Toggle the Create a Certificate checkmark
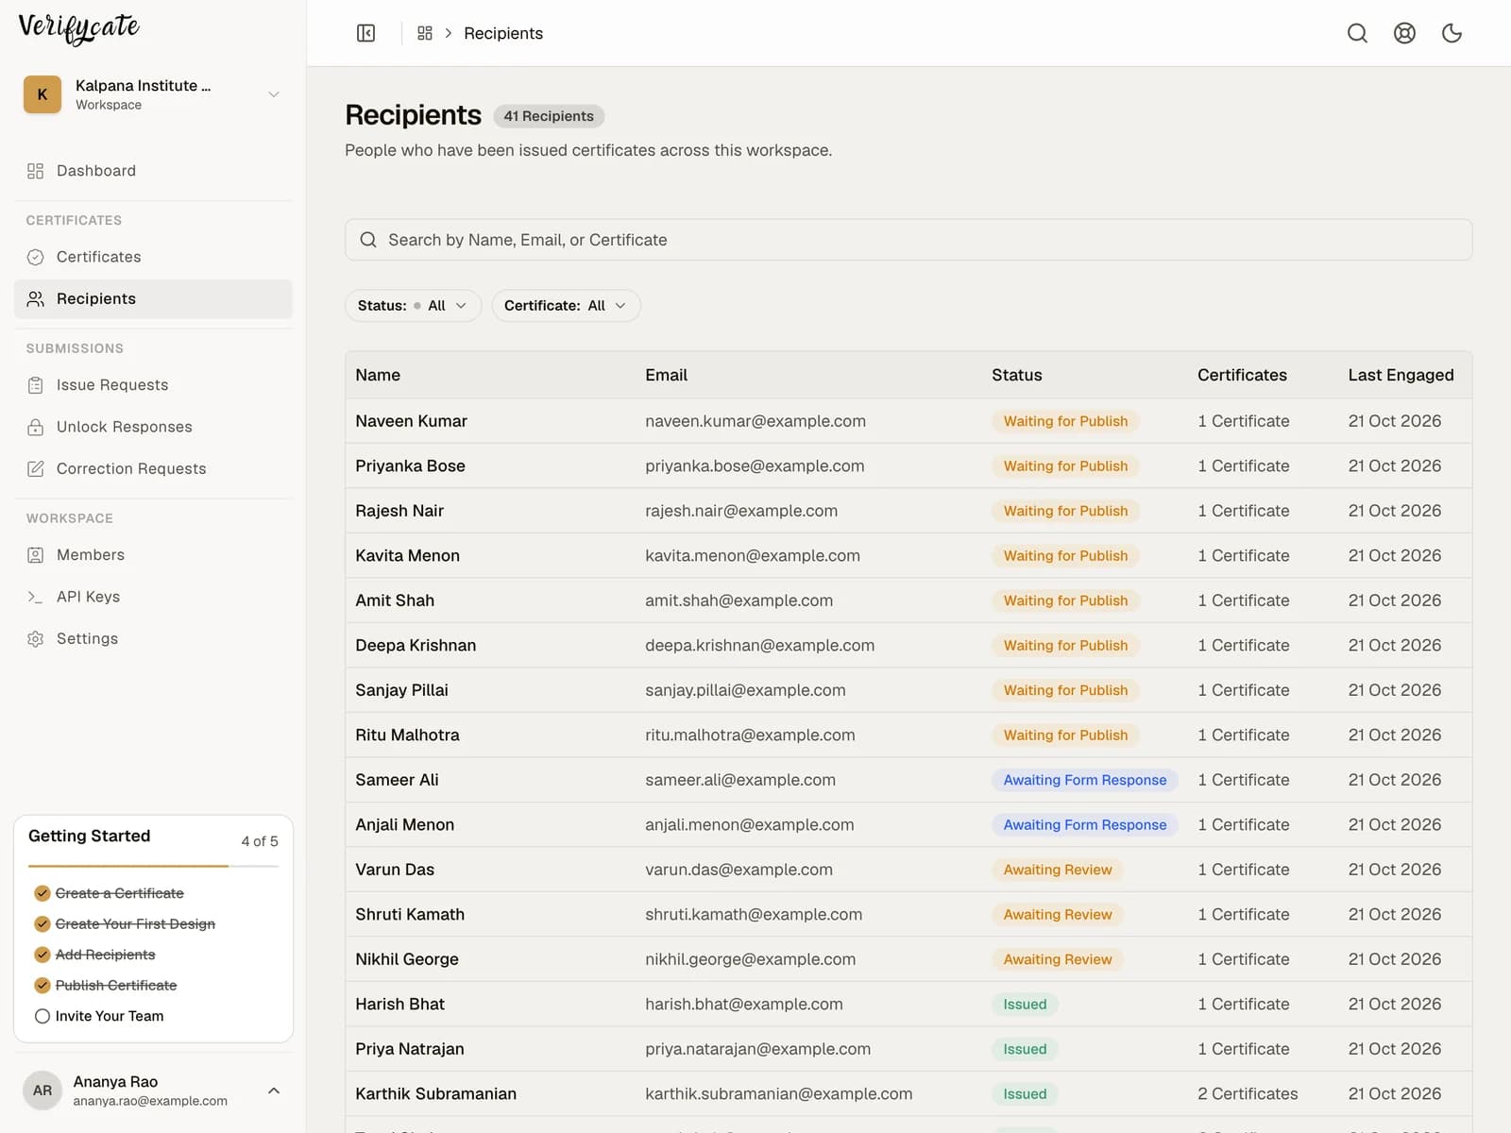Viewport: 1511px width, 1133px height. tap(42, 893)
